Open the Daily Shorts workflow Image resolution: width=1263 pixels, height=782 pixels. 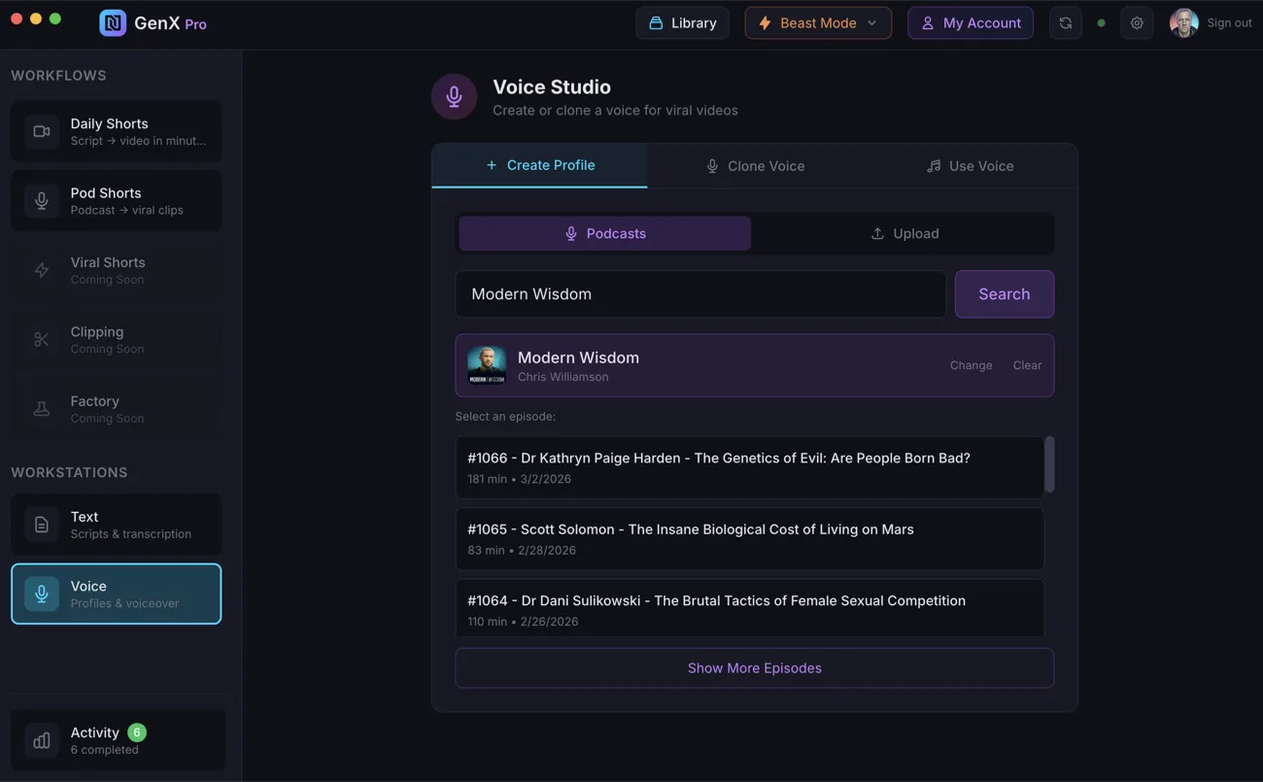coord(116,130)
